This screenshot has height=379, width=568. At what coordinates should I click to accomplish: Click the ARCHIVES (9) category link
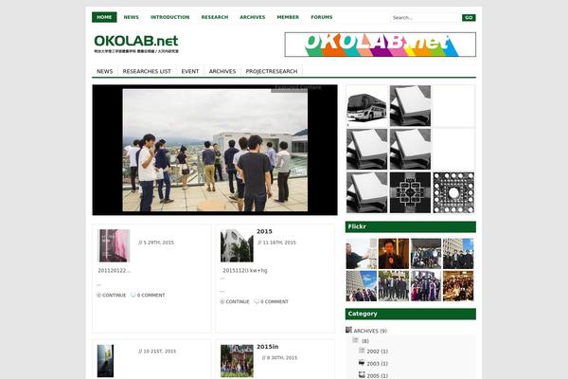click(370, 331)
